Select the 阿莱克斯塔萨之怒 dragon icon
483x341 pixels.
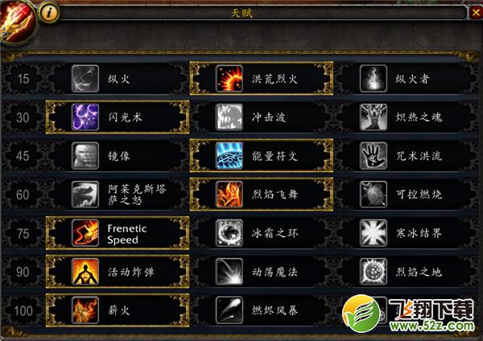pos(85,195)
